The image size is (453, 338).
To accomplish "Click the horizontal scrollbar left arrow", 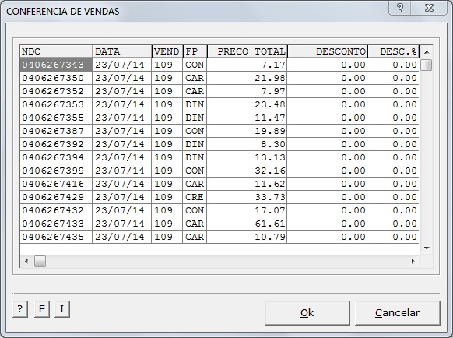I will click(26, 262).
